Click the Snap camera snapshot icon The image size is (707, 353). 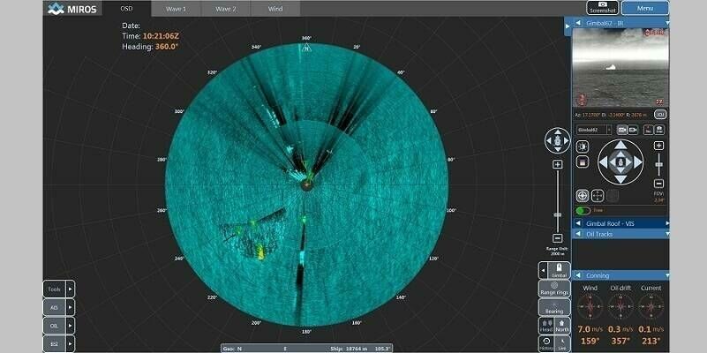659,130
